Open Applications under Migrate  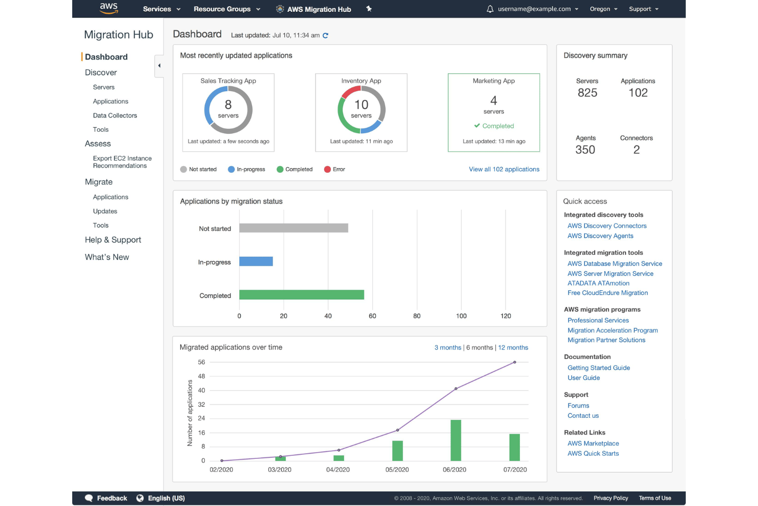coord(111,197)
